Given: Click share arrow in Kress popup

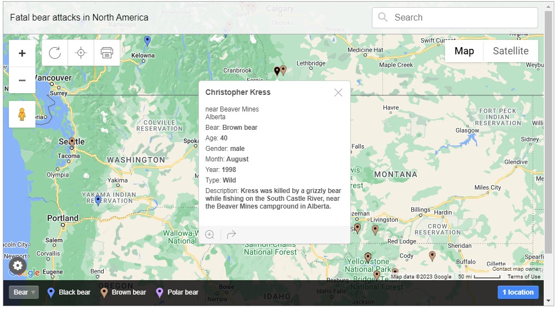Looking at the screenshot, I should point(232,235).
